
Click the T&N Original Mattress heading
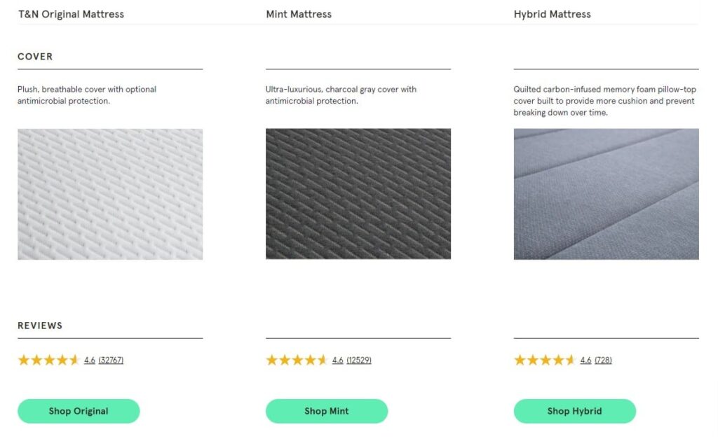point(71,14)
